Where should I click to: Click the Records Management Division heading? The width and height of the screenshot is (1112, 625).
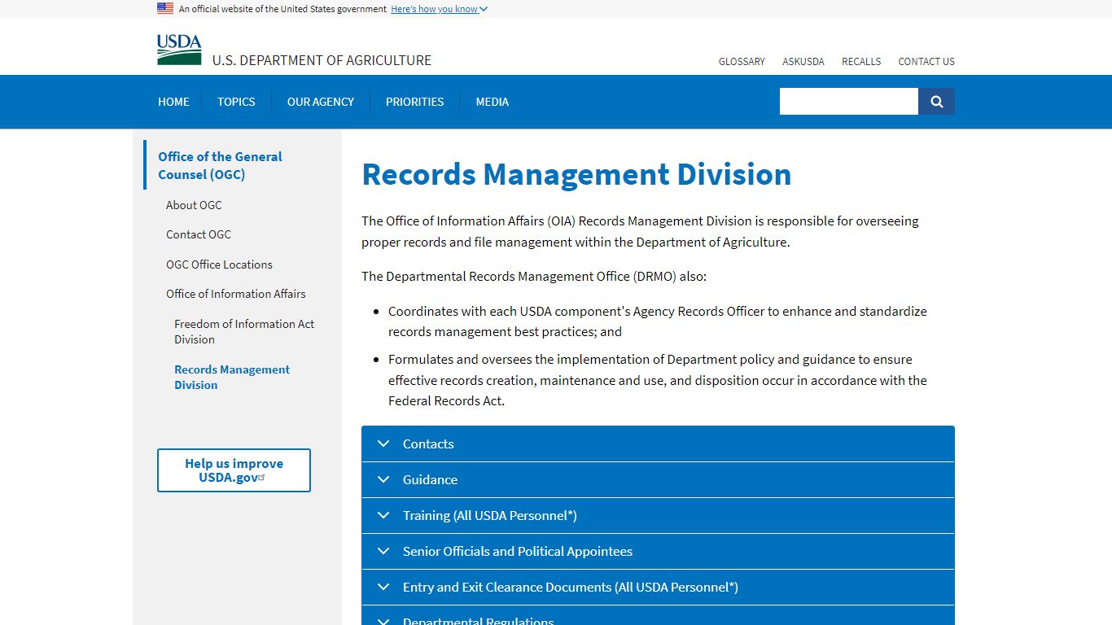tap(576, 174)
